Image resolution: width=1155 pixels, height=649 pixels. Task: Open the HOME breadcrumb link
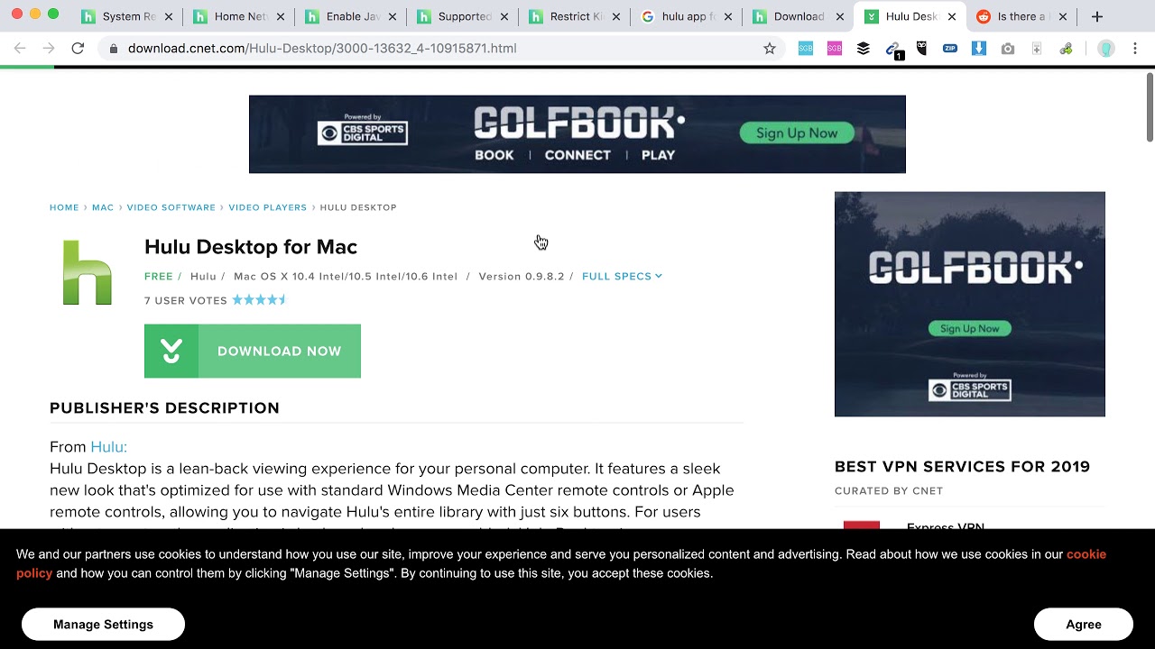[x=64, y=207]
